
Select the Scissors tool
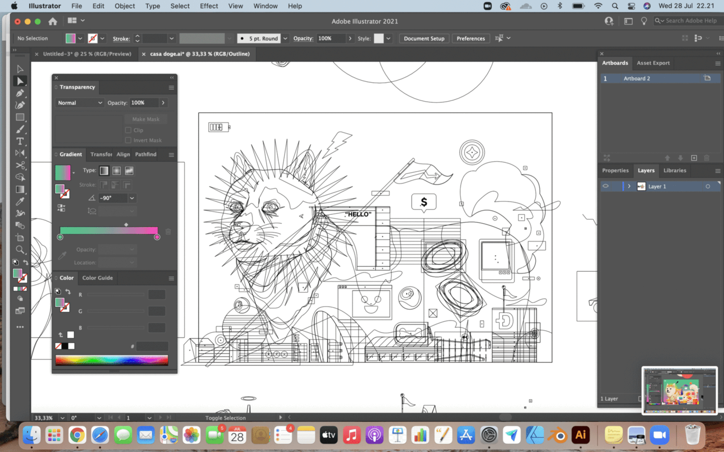tap(20, 165)
